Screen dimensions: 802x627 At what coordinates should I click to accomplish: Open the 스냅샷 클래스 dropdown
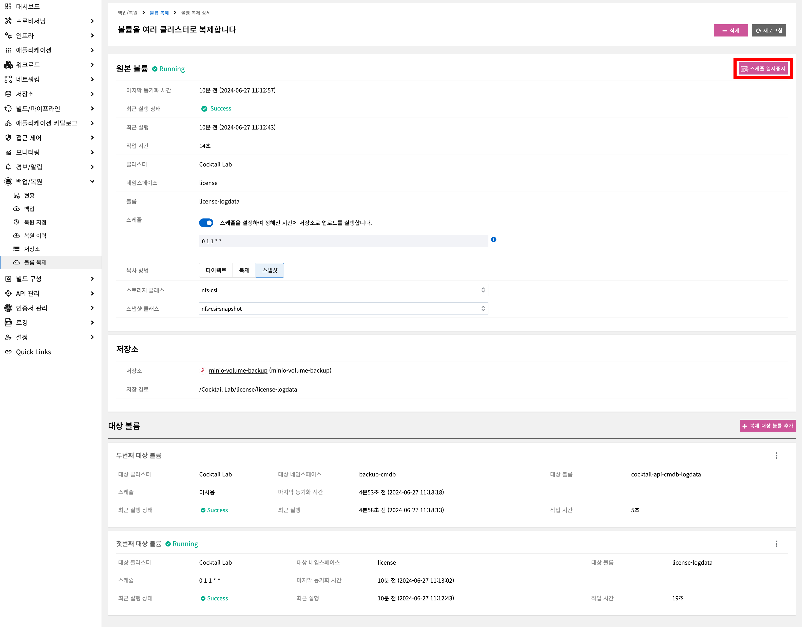343,308
